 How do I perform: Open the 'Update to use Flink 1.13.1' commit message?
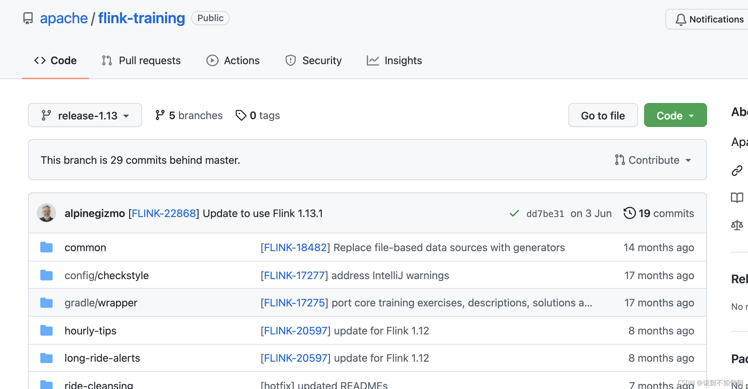pyautogui.click(x=263, y=213)
